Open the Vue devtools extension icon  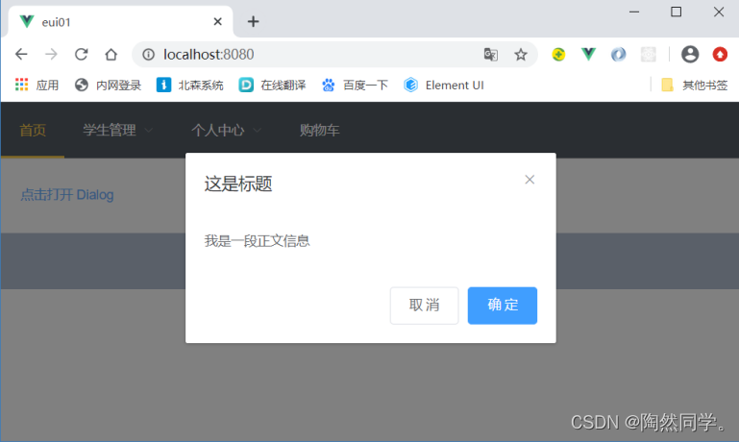click(588, 55)
